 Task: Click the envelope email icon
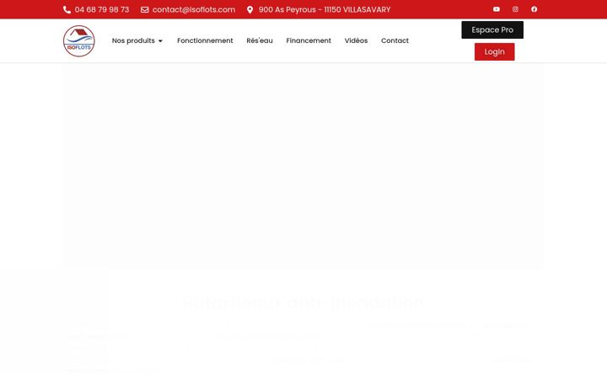pyautogui.click(x=144, y=9)
